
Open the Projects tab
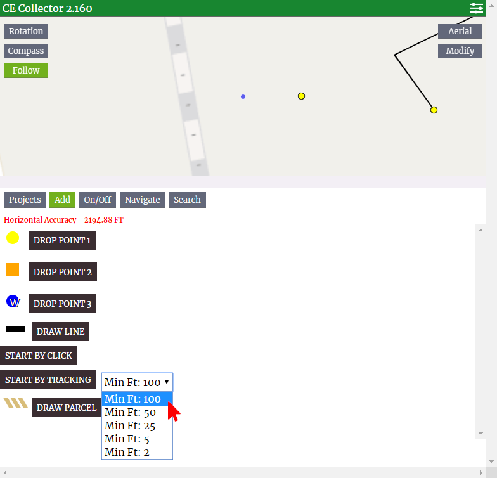[25, 200]
